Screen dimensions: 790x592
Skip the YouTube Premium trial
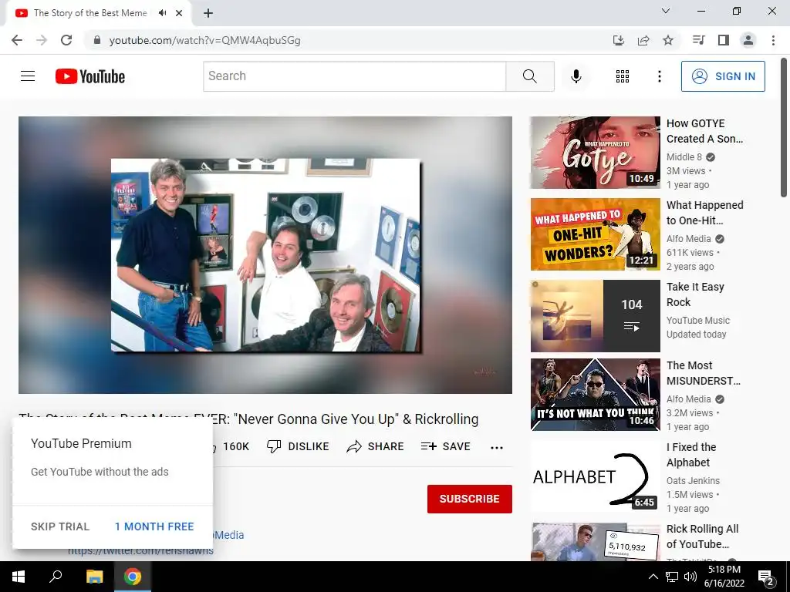[x=60, y=526]
